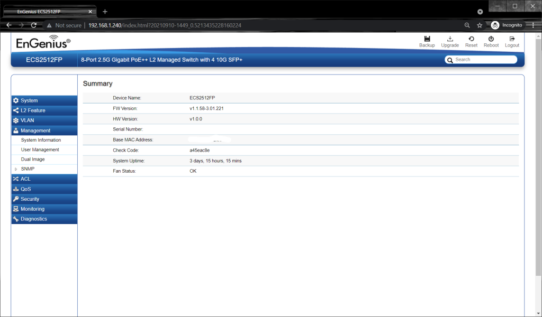This screenshot has width=542, height=317.
Task: Expand the SNMP submenu arrow
Action: (x=16, y=169)
